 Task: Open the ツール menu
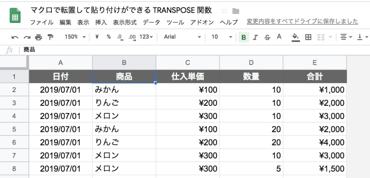point(175,23)
